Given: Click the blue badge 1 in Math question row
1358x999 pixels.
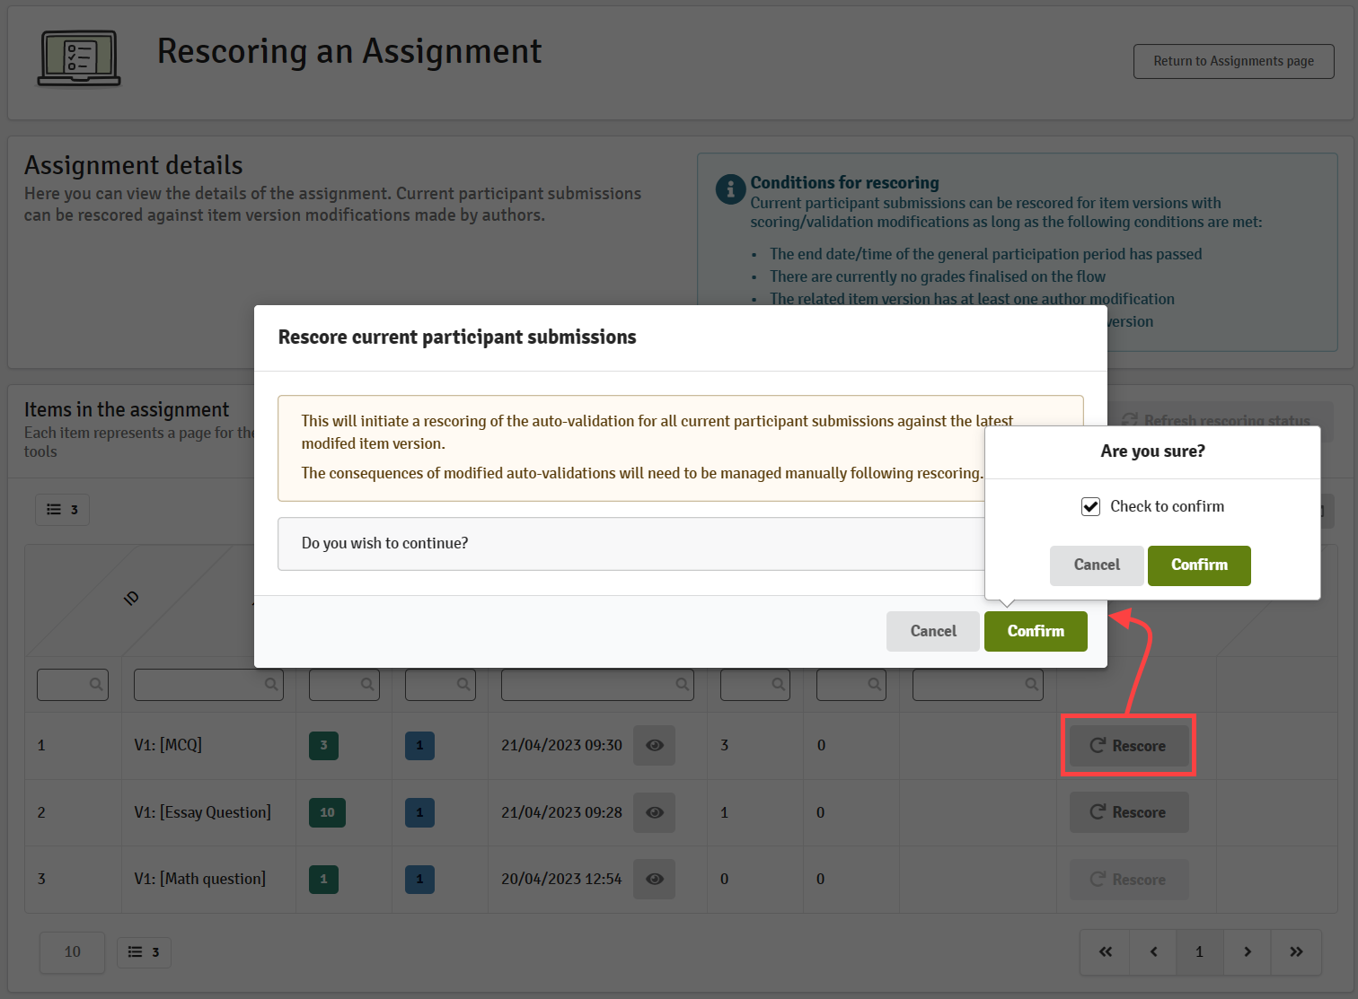Looking at the screenshot, I should coord(419,879).
